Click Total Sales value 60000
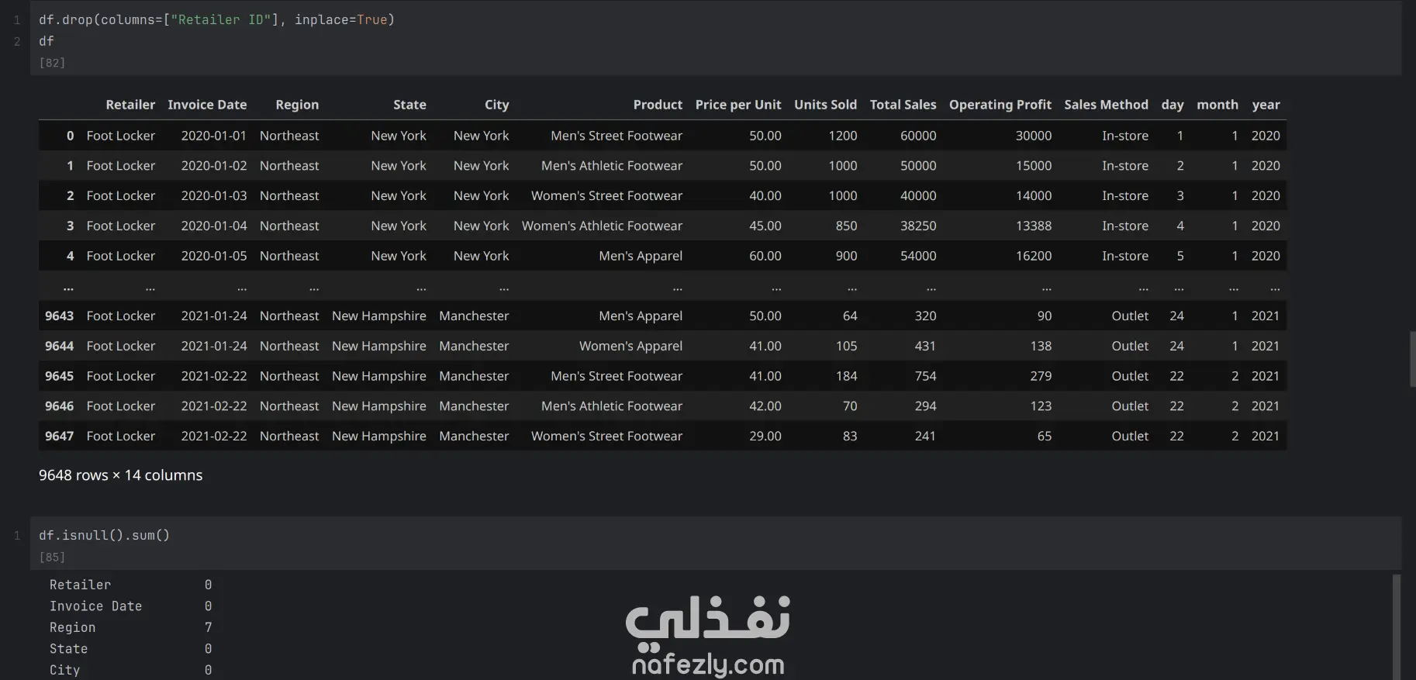The height and width of the screenshot is (680, 1416). click(x=918, y=136)
